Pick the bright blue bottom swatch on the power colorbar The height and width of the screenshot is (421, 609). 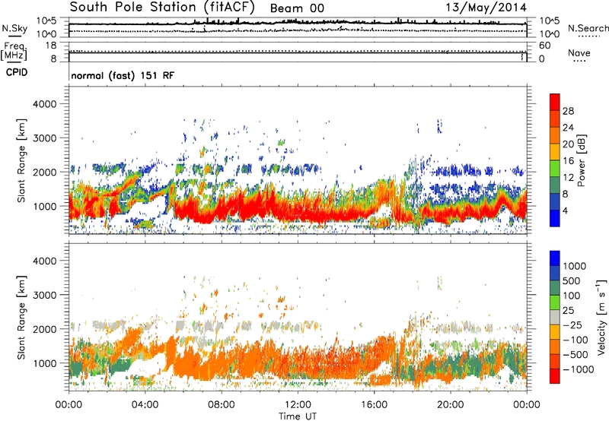coord(555,218)
